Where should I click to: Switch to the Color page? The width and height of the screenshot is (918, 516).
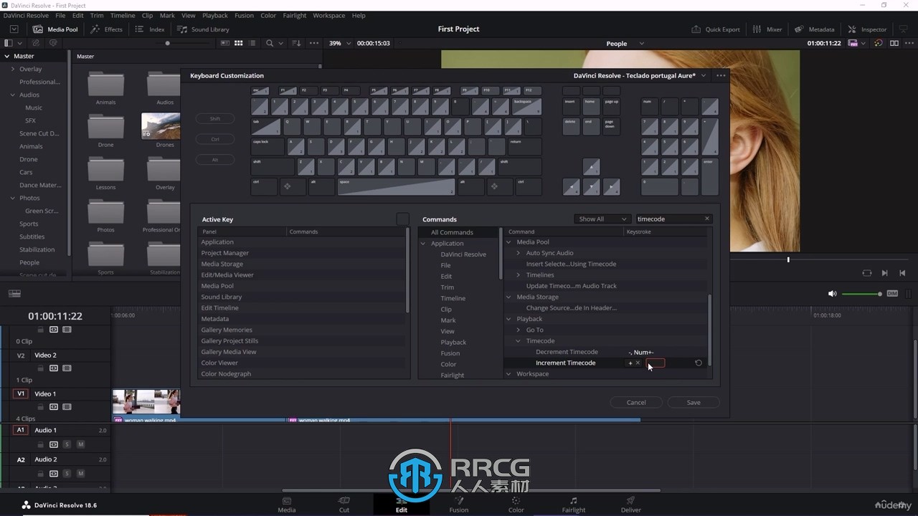(x=516, y=505)
